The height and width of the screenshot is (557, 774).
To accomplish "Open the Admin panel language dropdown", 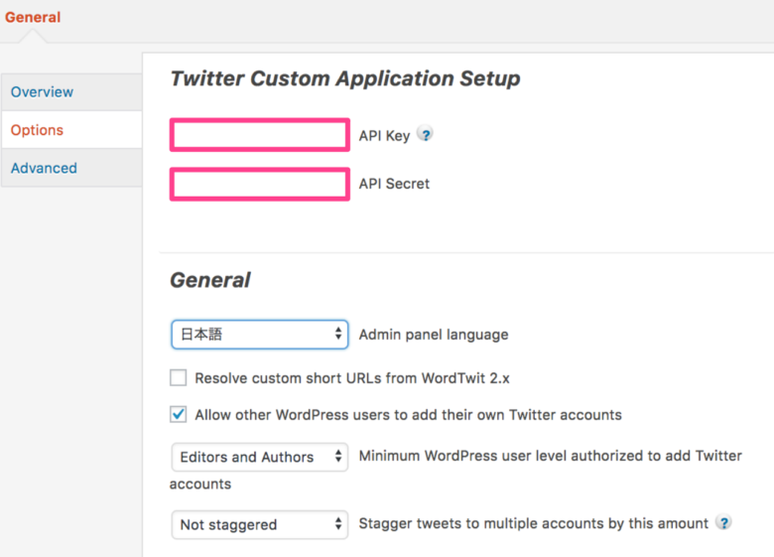I will point(260,335).
